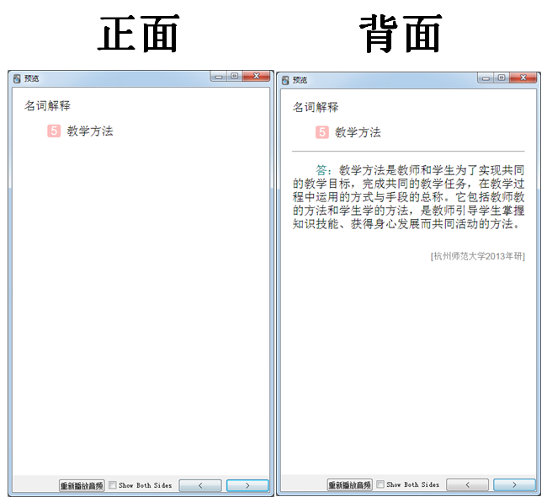Enable Show Both Sides in right preview window

pyautogui.click(x=380, y=484)
